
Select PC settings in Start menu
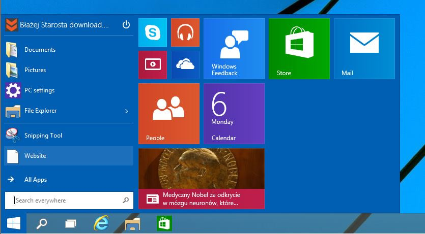coord(39,90)
